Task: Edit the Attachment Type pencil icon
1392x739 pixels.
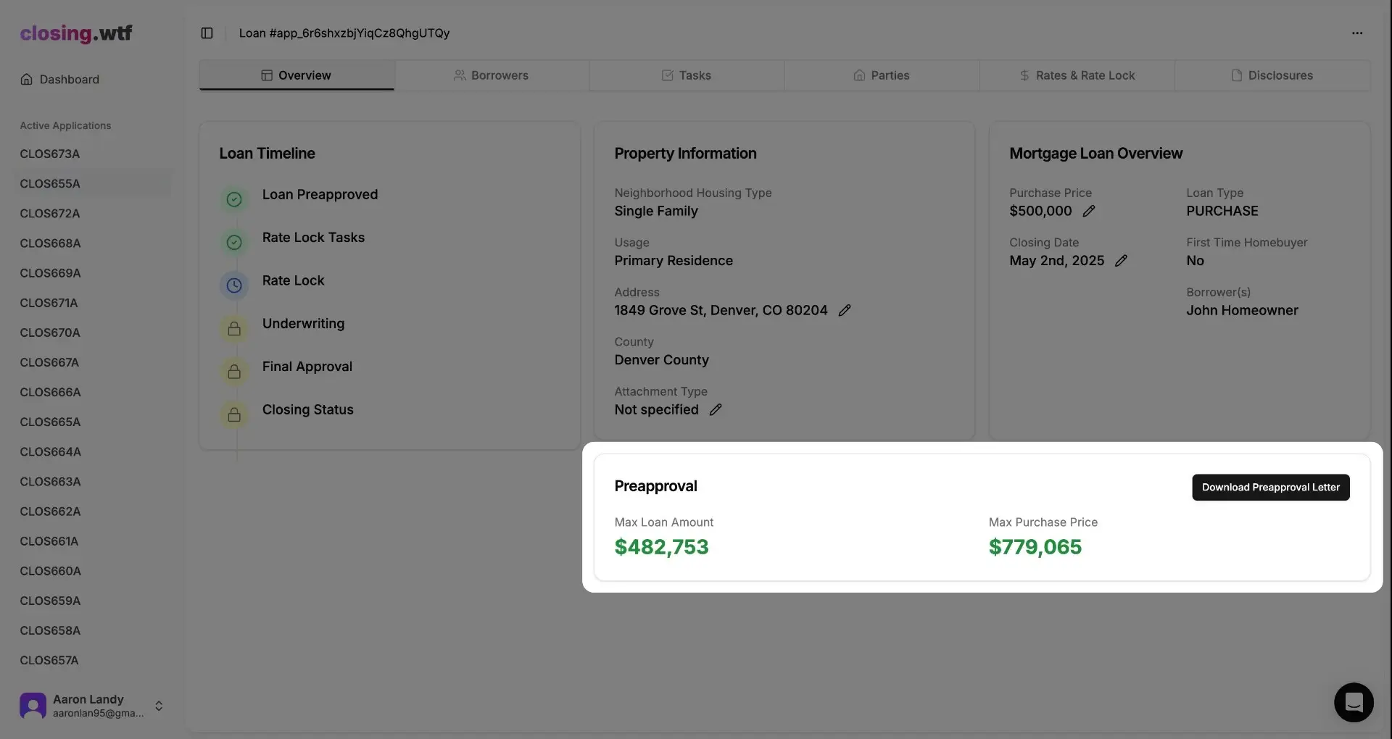Action: (716, 409)
